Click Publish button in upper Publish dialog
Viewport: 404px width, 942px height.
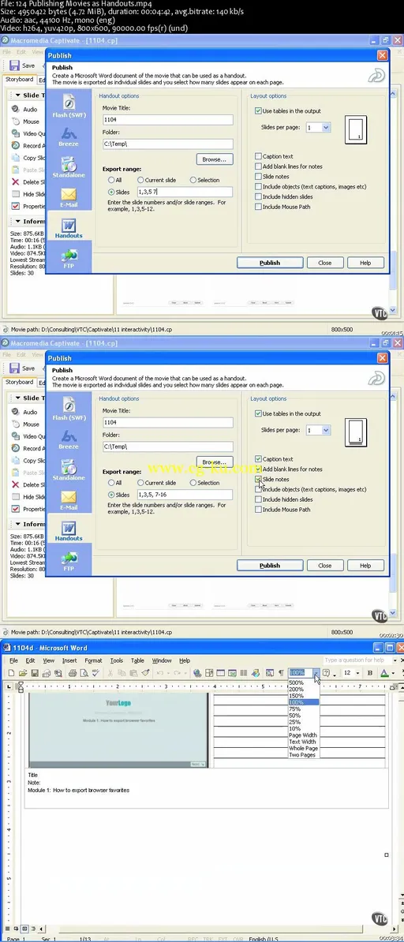[269, 263]
